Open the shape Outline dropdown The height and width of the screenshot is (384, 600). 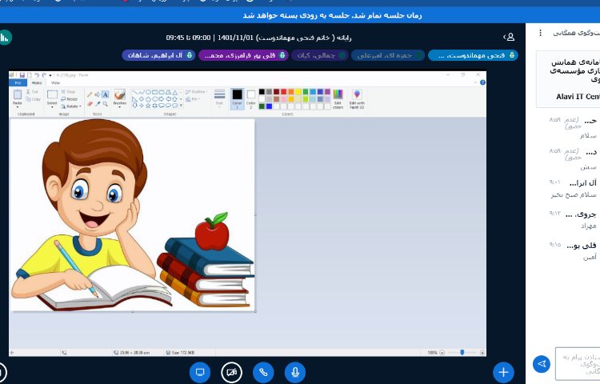197,92
